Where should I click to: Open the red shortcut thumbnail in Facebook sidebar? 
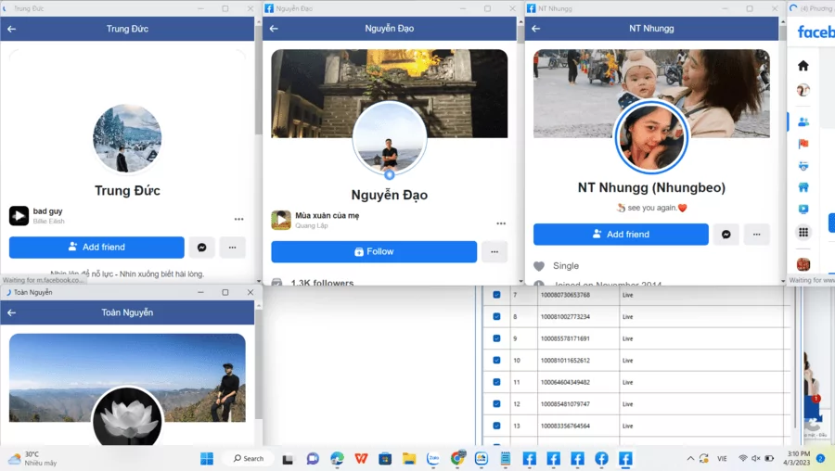[803, 264]
